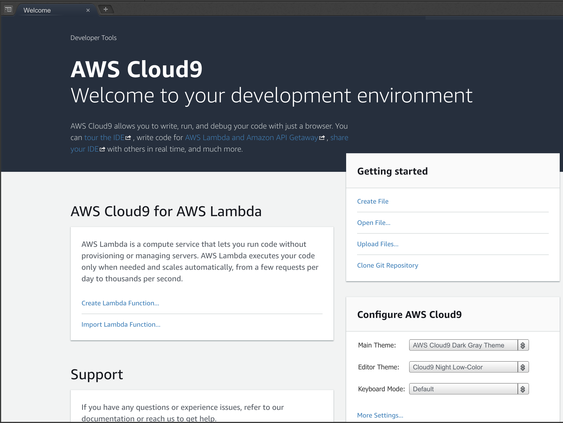Click the 'Keyboard Mode:' label
The image size is (563, 423).
click(x=381, y=389)
